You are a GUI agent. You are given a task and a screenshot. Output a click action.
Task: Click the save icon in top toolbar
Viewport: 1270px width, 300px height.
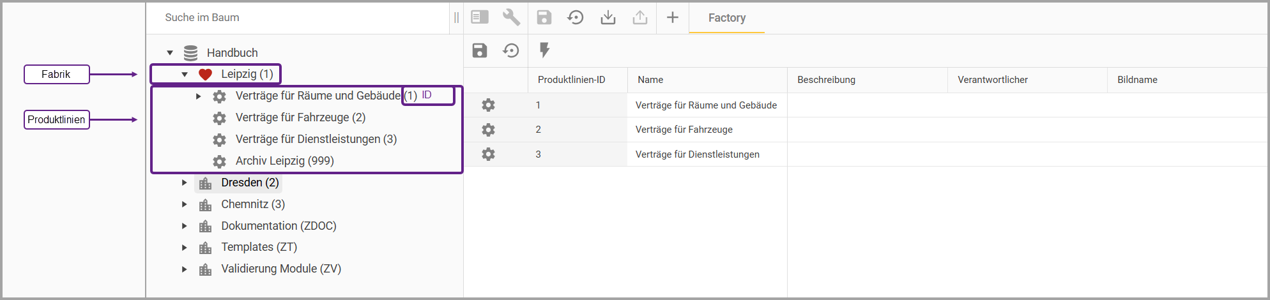point(544,17)
